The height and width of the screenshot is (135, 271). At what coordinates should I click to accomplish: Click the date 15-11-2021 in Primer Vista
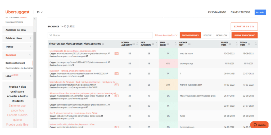[x=230, y=64]
